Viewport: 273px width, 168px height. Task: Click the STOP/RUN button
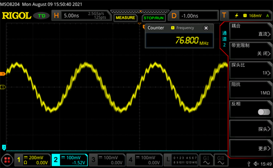[x=154, y=18]
